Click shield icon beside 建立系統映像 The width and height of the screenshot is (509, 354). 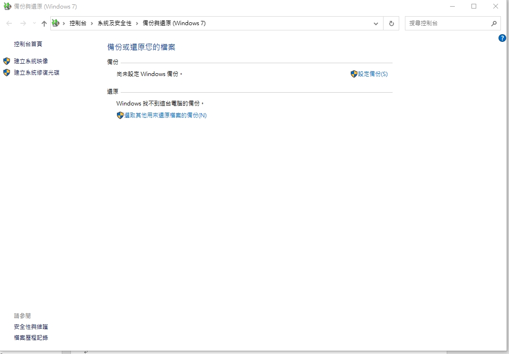click(7, 61)
